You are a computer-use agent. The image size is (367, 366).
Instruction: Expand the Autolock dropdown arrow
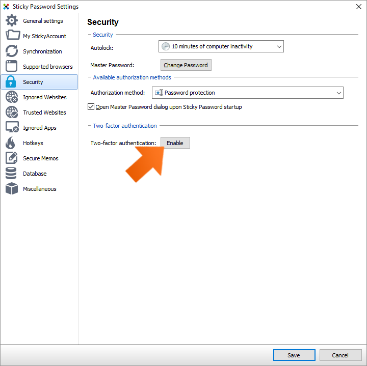pyautogui.click(x=279, y=46)
